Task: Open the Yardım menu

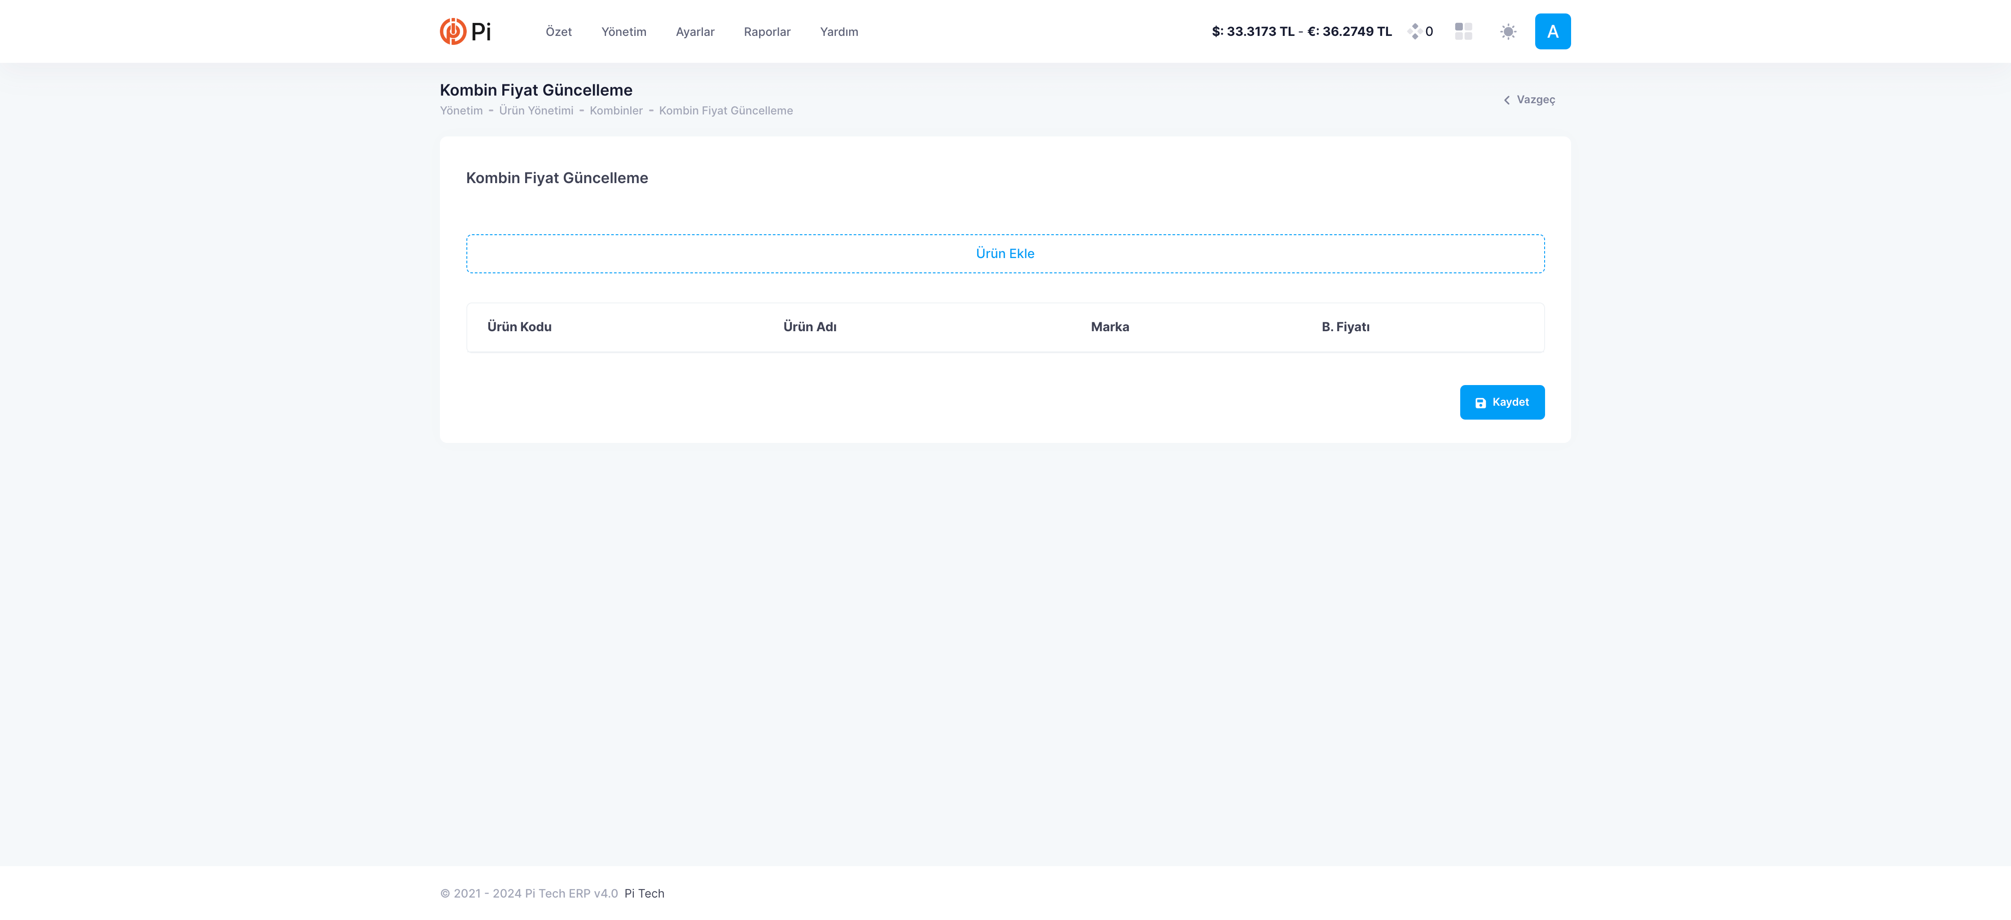Action: pos(839,32)
